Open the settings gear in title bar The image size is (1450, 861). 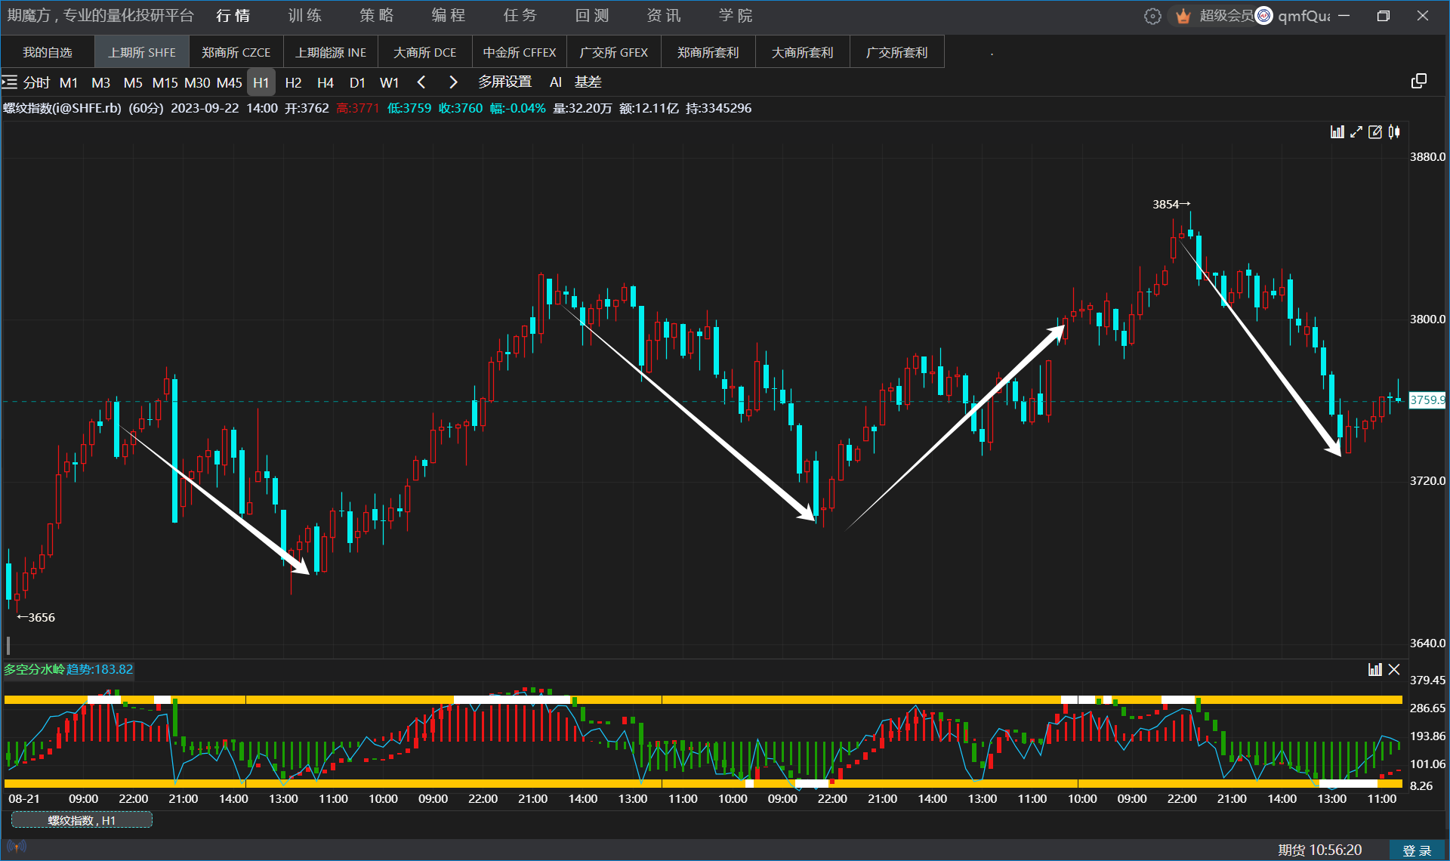(1152, 16)
